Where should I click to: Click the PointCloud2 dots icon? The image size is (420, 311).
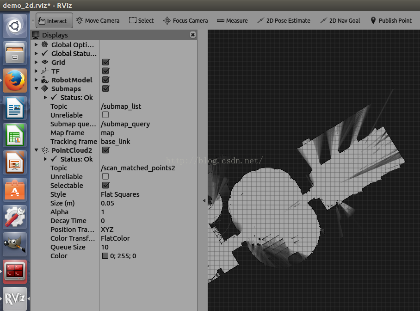tap(45, 150)
